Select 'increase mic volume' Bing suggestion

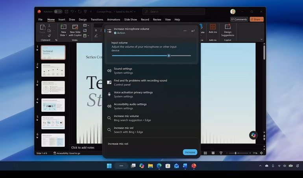[151, 118]
